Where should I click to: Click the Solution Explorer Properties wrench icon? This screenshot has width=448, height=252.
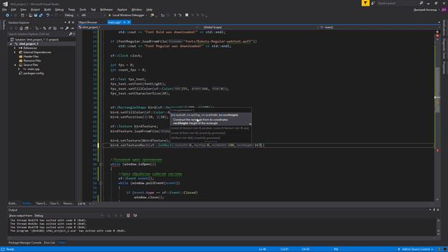point(67,28)
